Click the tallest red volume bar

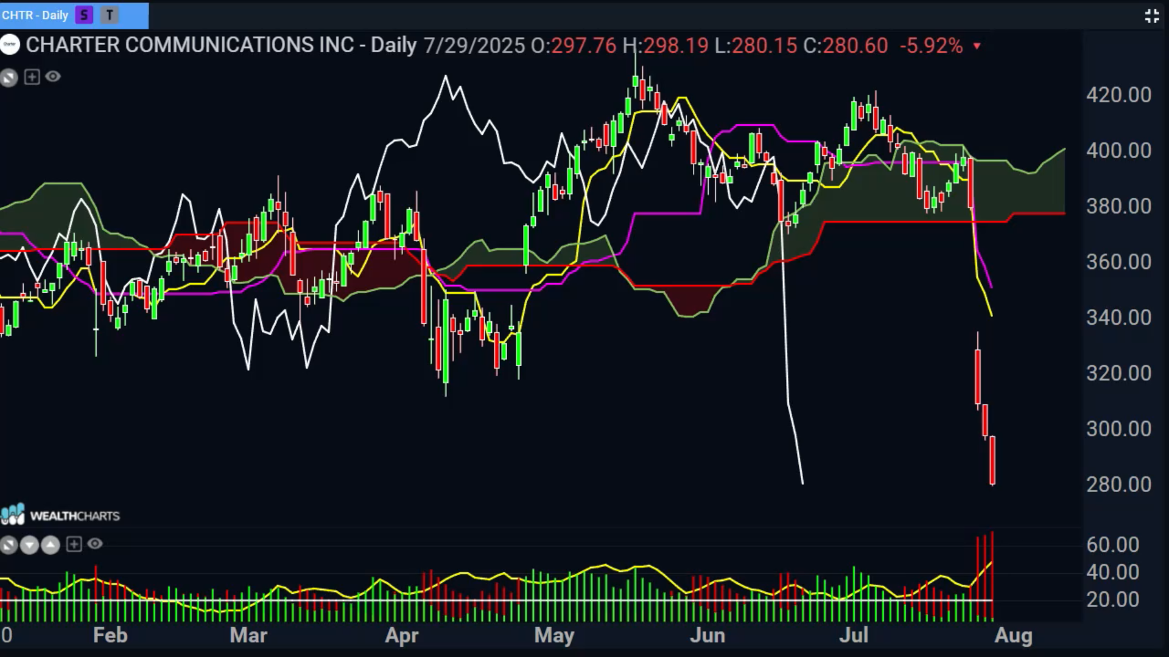(992, 576)
